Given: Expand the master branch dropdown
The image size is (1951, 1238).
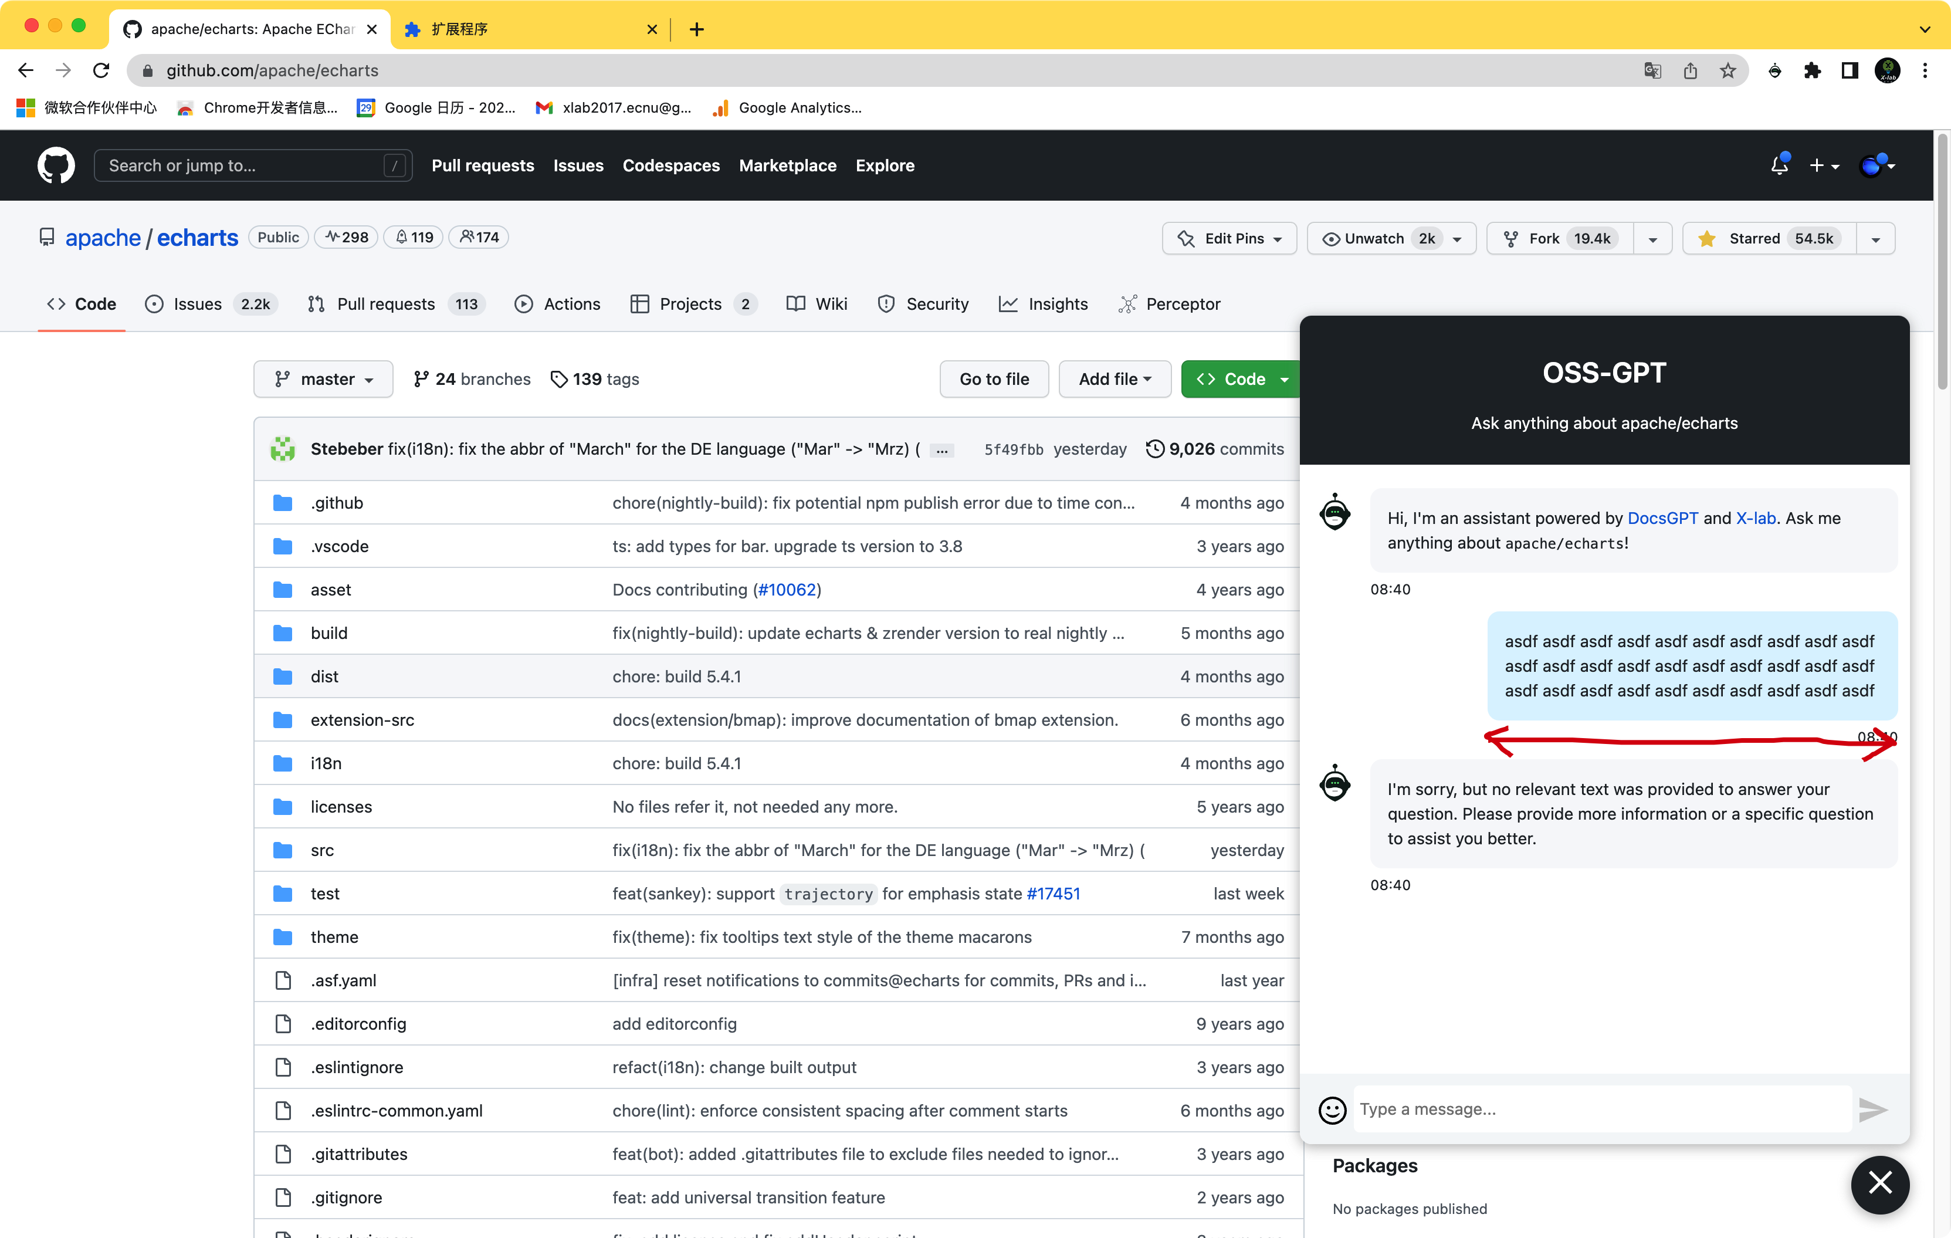Looking at the screenshot, I should (323, 379).
